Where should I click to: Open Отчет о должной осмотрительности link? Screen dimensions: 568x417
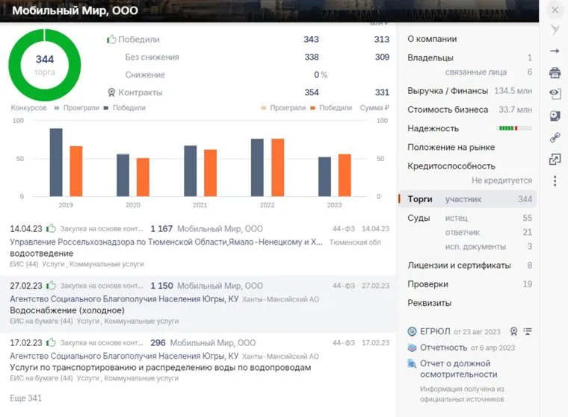pos(457,369)
